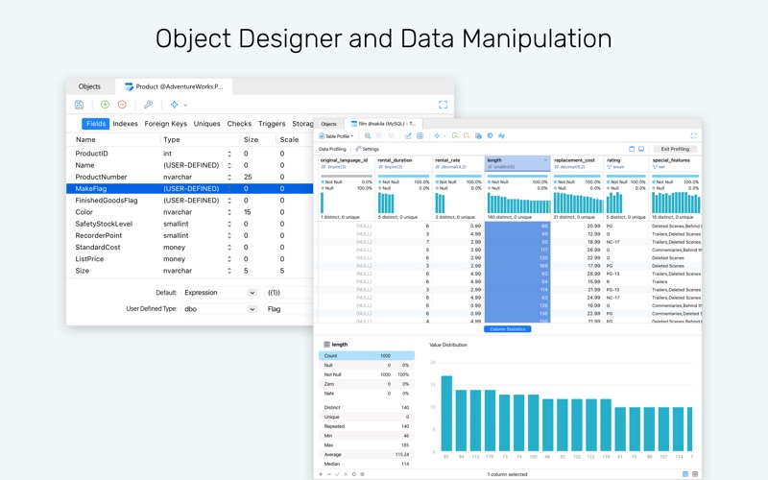Select the Product @AdventureWorks tab
The image size is (768, 480).
(x=174, y=86)
